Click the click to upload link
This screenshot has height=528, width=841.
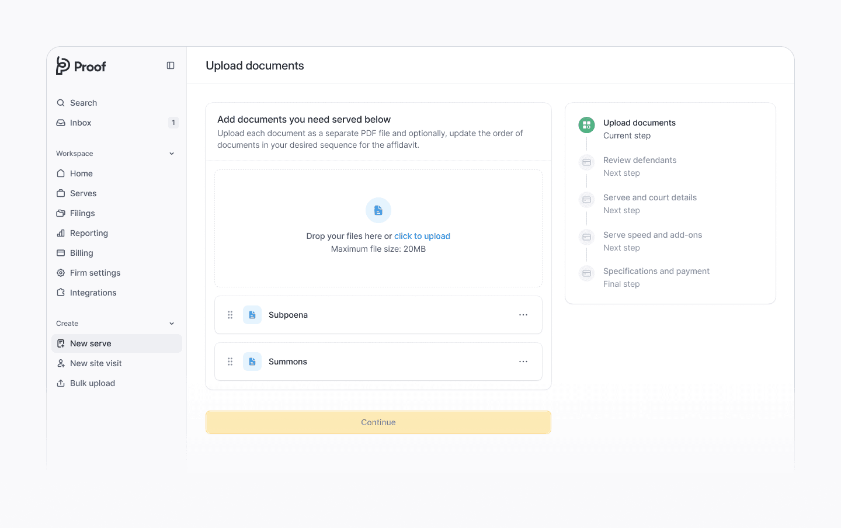point(422,236)
